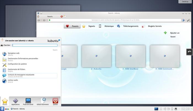The image size is (193, 111).
Task: Click Ajouter un favori link
Action: [175, 35]
